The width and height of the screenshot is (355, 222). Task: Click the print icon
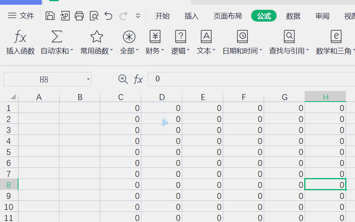point(79,16)
